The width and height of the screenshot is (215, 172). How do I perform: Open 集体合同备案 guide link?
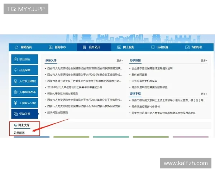tap(139, 75)
